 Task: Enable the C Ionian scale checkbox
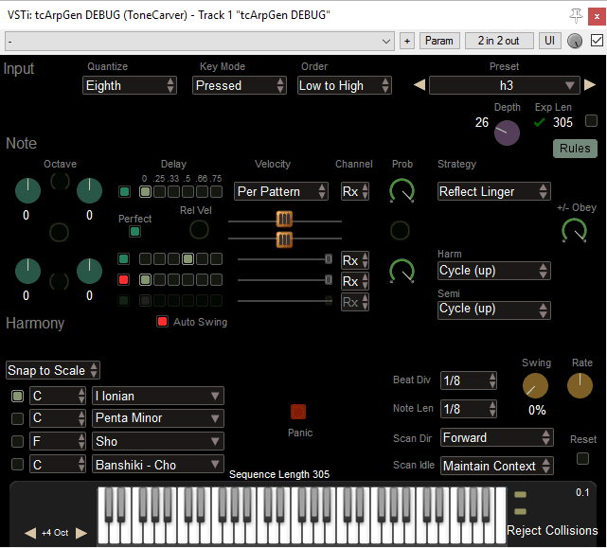click(17, 396)
